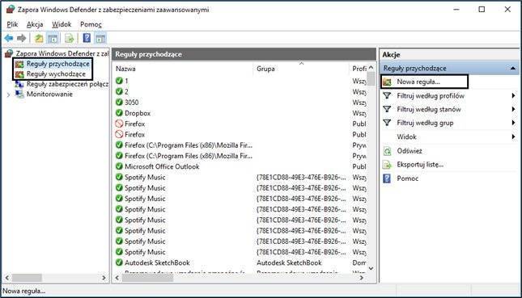Click the Filtruj według profilów funnel icon
The height and width of the screenshot is (298, 522).
click(x=387, y=95)
